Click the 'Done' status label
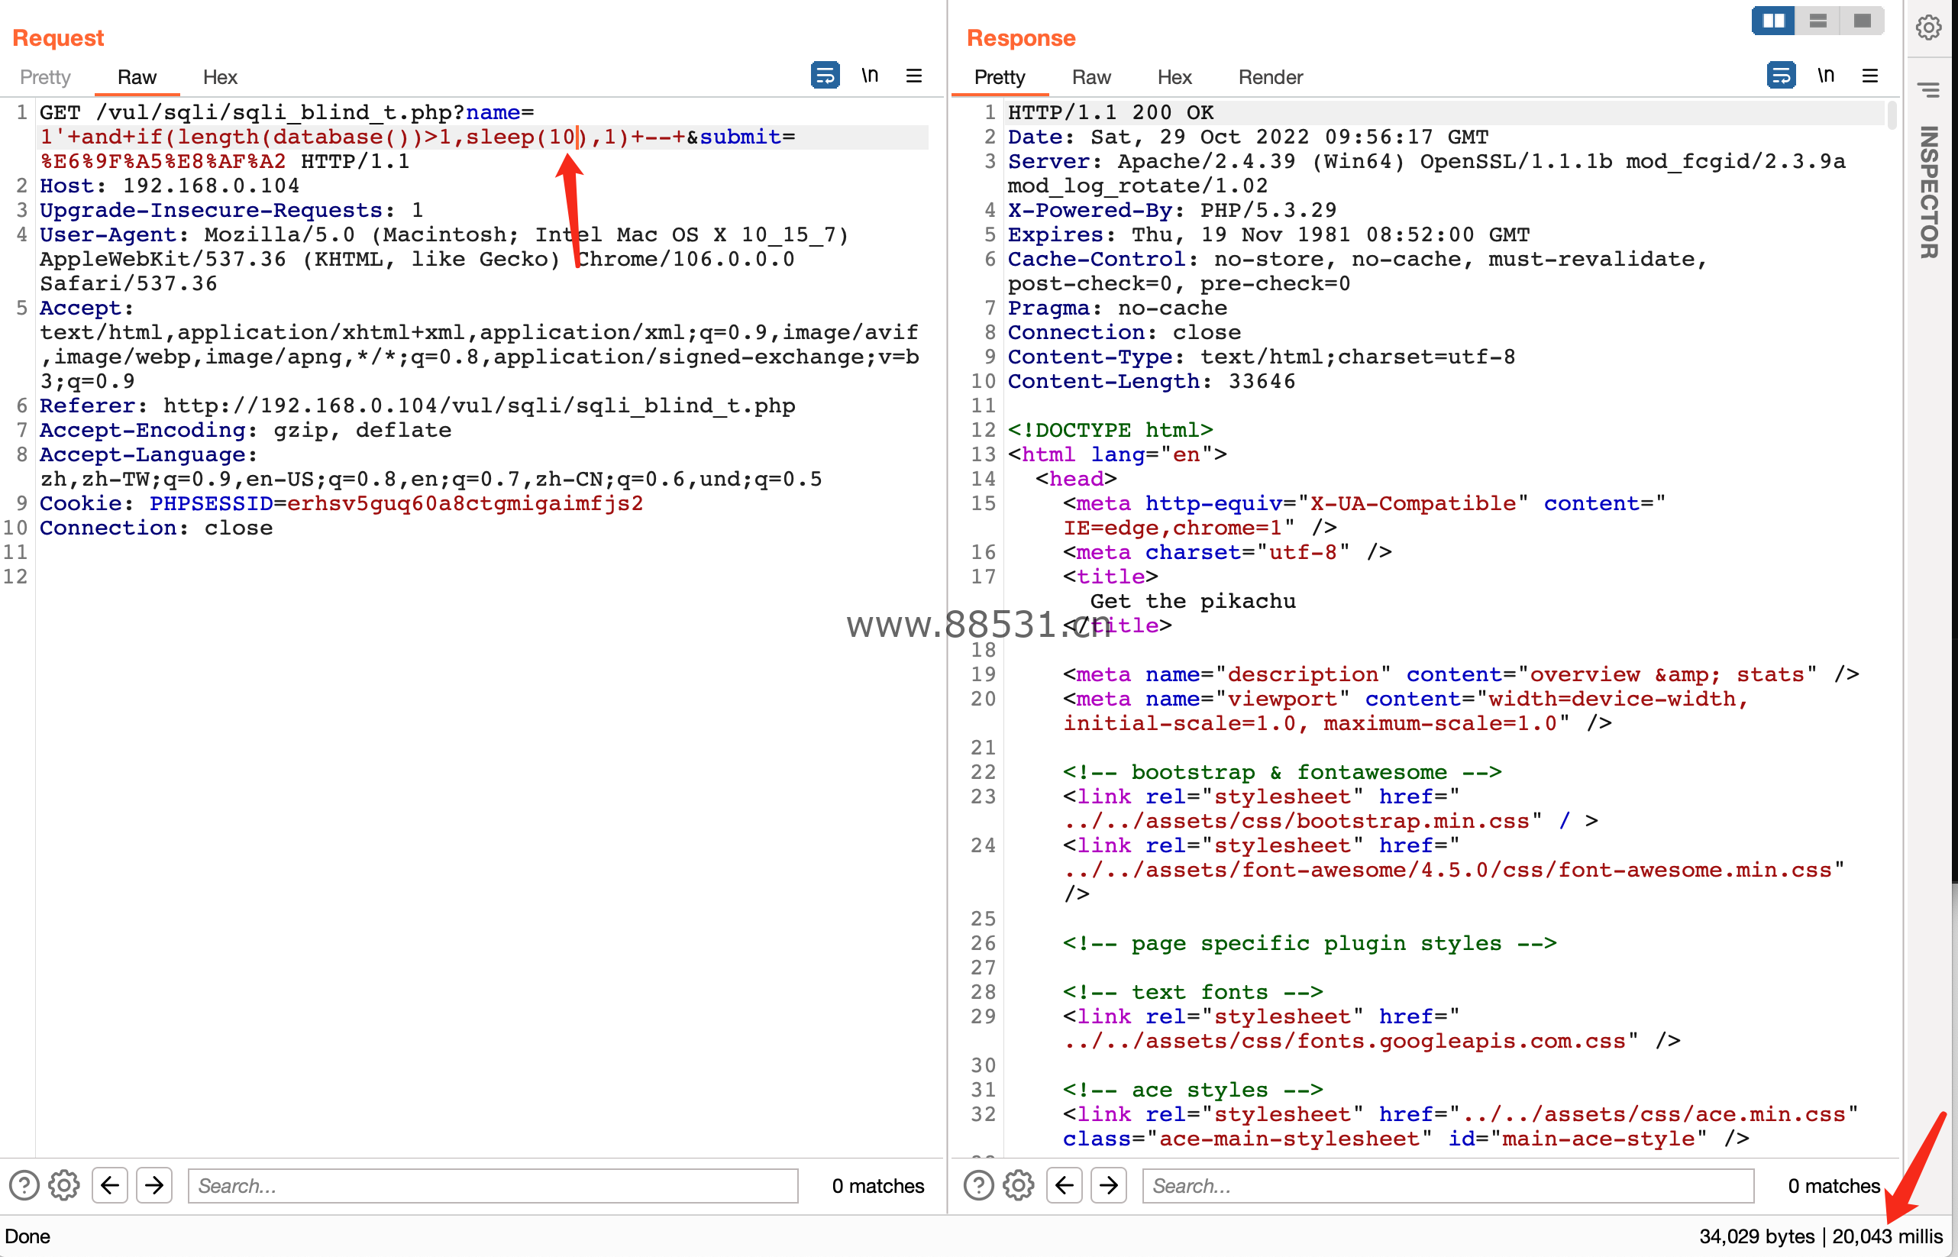The width and height of the screenshot is (1958, 1257). (27, 1236)
